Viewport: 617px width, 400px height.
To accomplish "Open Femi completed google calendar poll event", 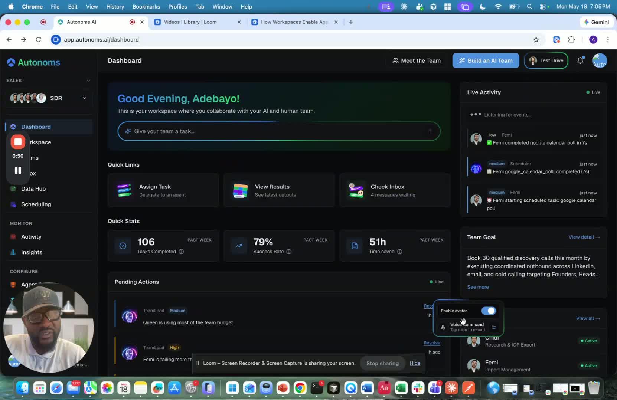I will point(533,139).
